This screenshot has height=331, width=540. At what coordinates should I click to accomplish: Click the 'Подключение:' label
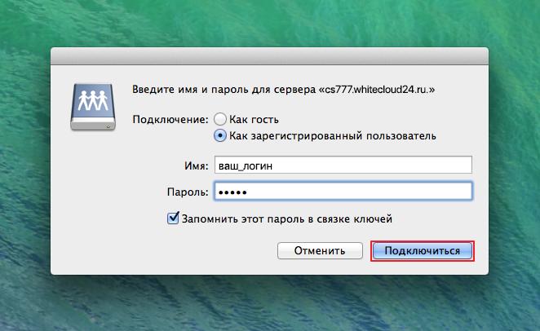170,120
